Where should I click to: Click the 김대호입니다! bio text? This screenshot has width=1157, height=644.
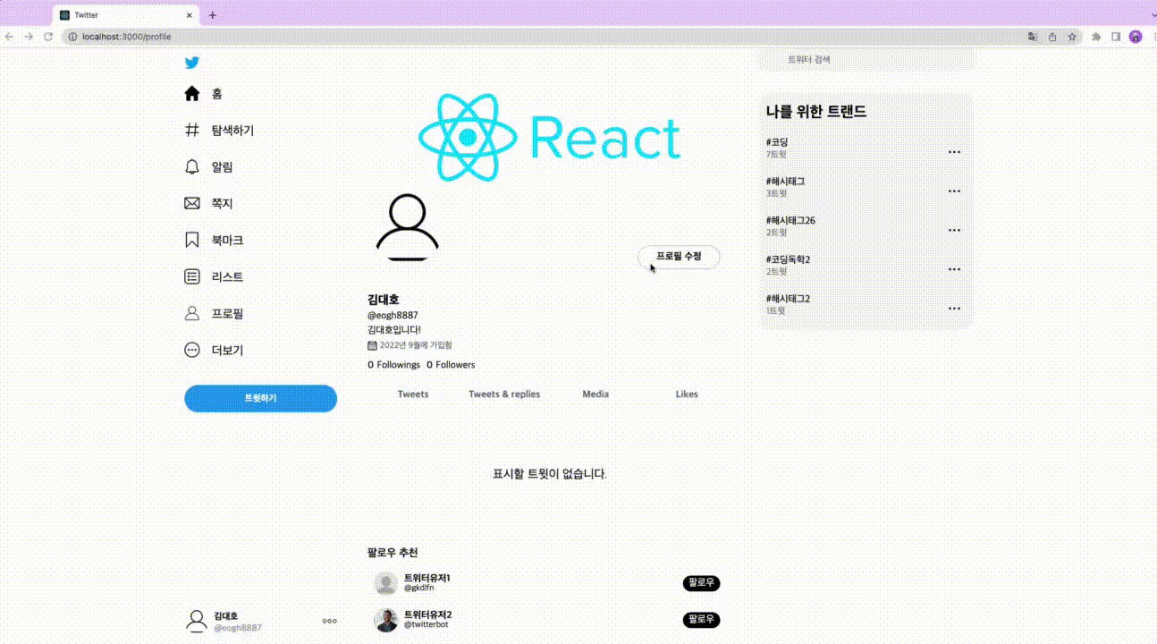[x=394, y=330]
